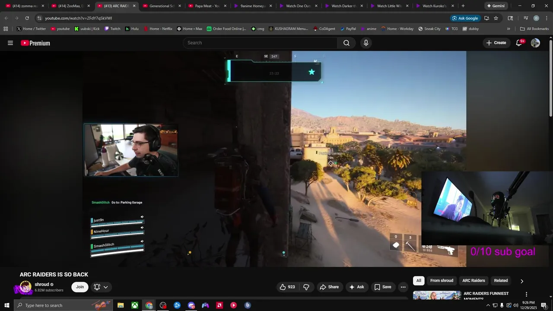This screenshot has height=311, width=553.
Task: Open Gemini in Chrome
Action: [496, 6]
